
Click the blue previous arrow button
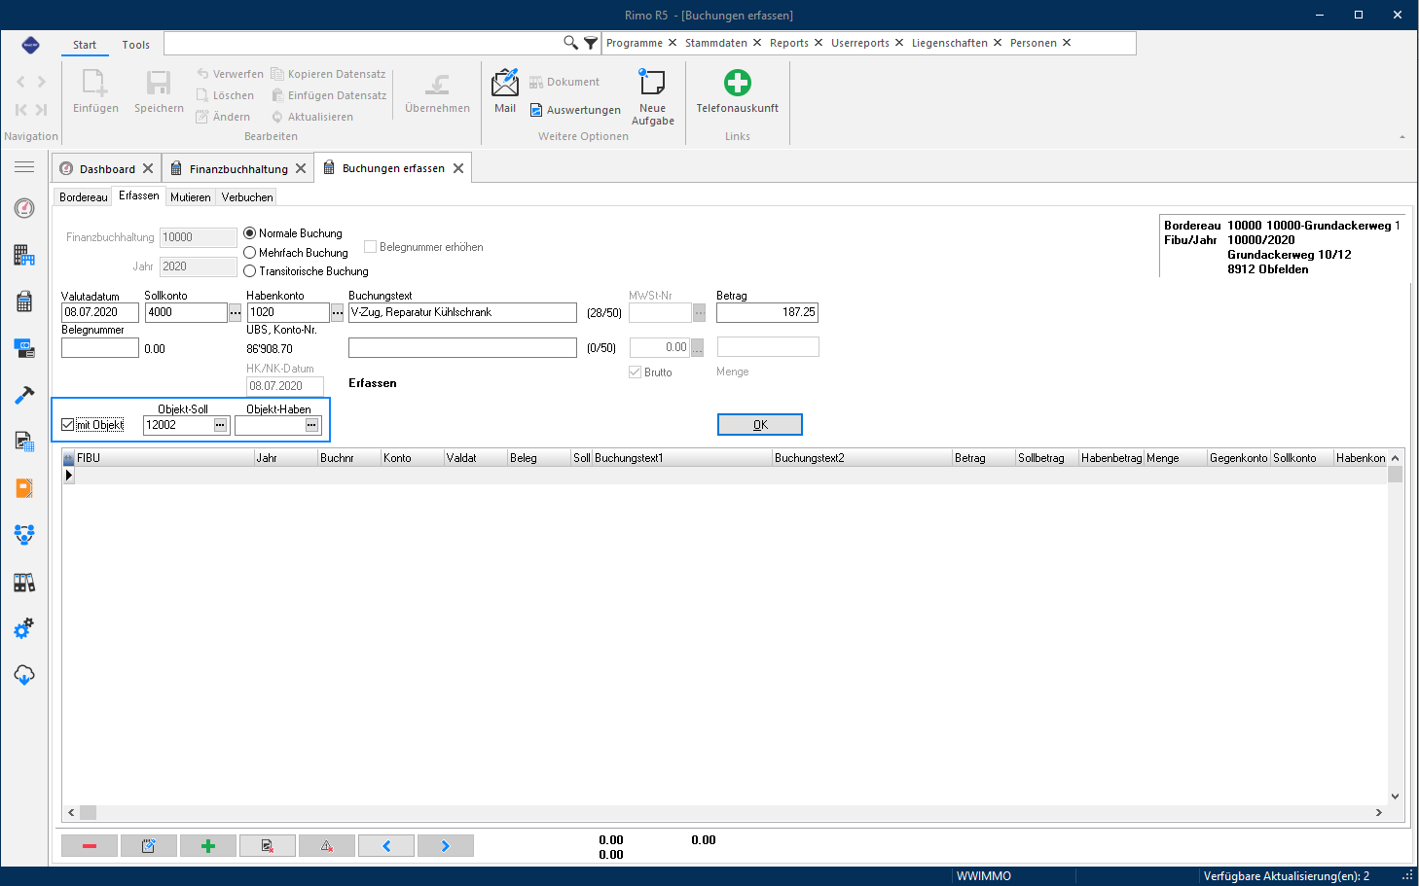(386, 846)
